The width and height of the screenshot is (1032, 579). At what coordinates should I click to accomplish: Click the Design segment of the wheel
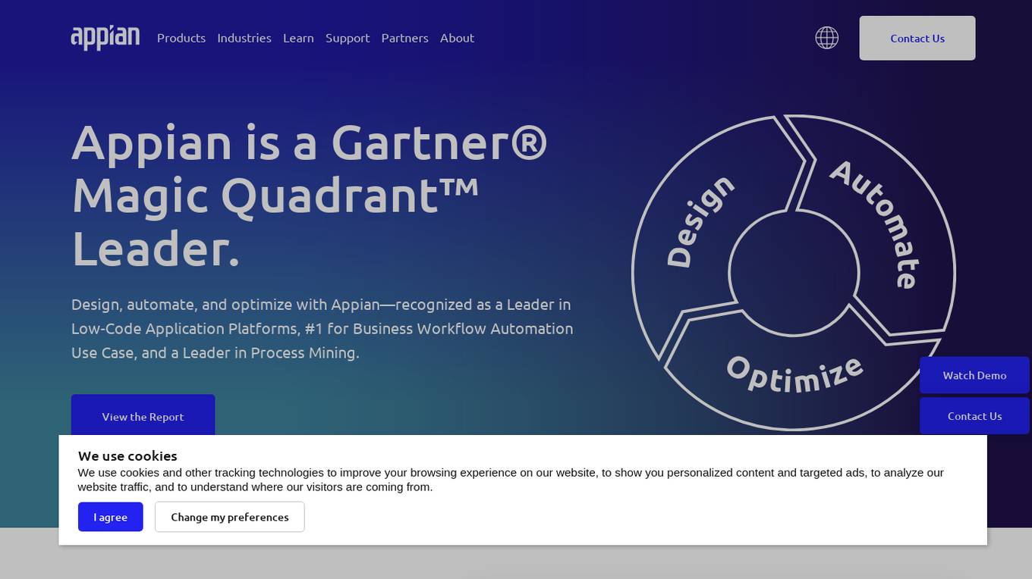point(702,220)
